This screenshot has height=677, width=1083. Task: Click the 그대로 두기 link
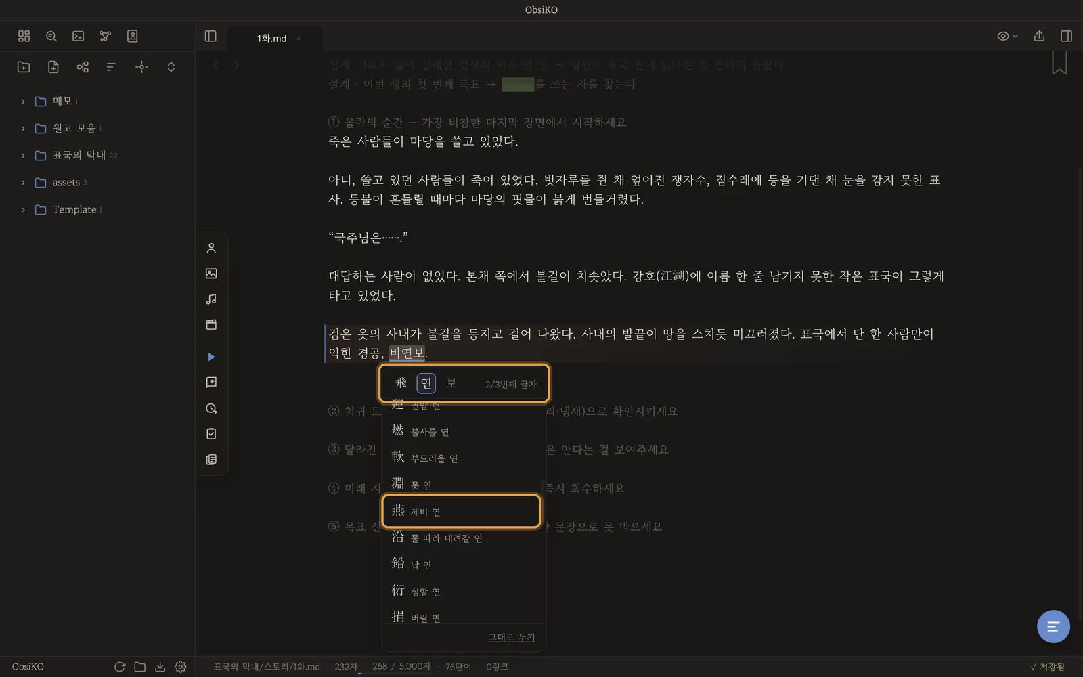(512, 637)
